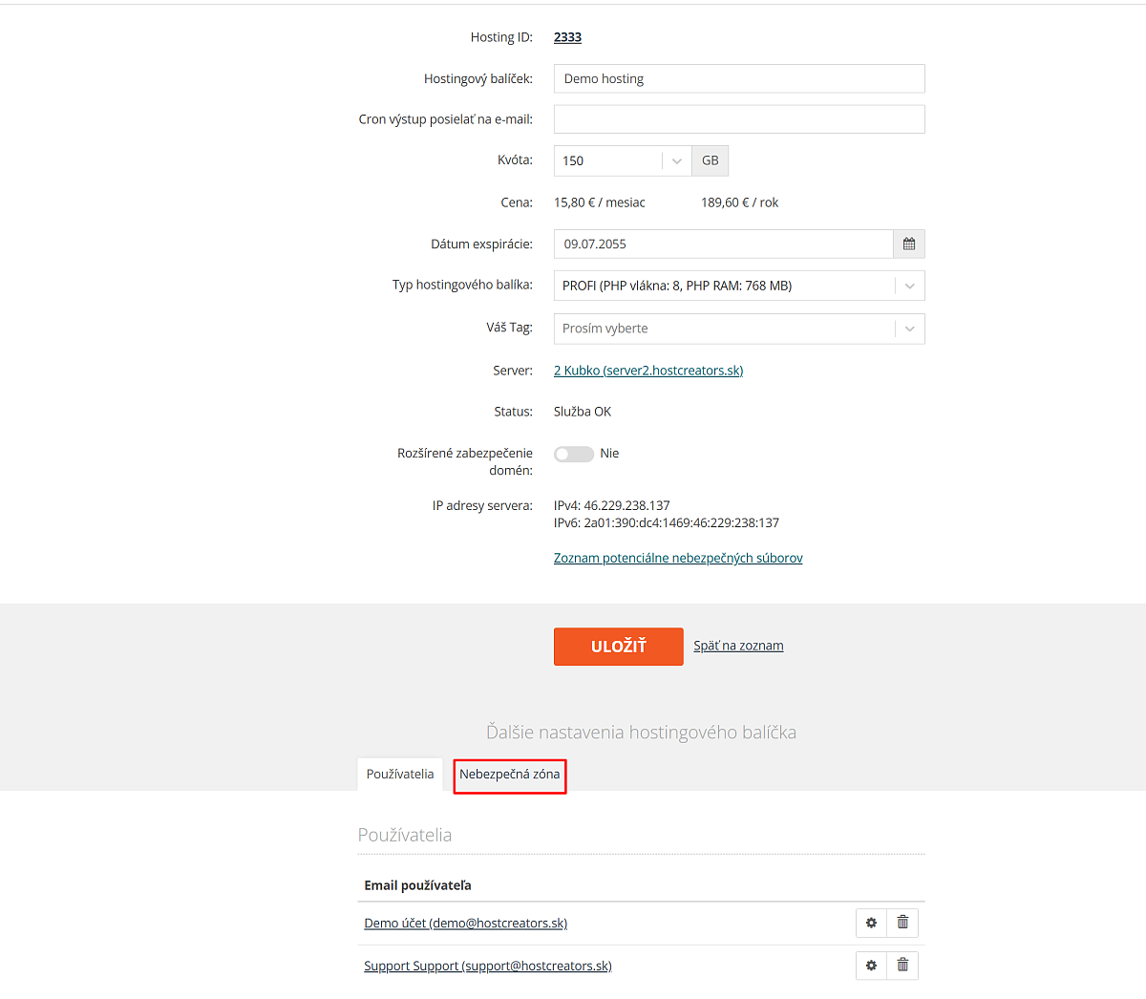The image size is (1146, 999).
Task: Click the Dátum exspirácie date field
Action: (724, 244)
